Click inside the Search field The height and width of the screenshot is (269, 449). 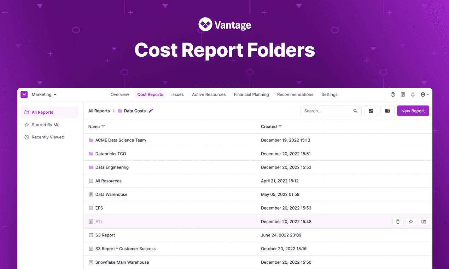327,111
